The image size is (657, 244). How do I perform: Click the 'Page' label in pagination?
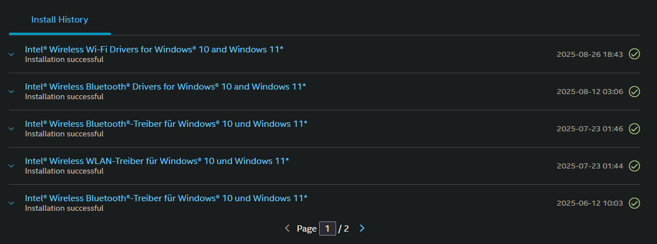(307, 229)
